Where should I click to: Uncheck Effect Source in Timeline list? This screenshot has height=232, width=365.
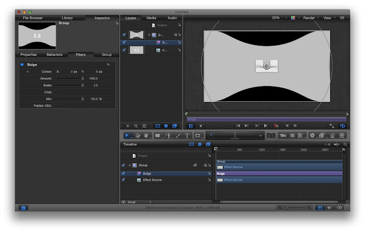pos(123,180)
